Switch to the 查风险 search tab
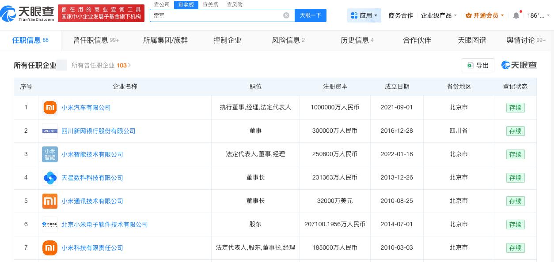The height and width of the screenshot is (262, 554). (x=235, y=4)
